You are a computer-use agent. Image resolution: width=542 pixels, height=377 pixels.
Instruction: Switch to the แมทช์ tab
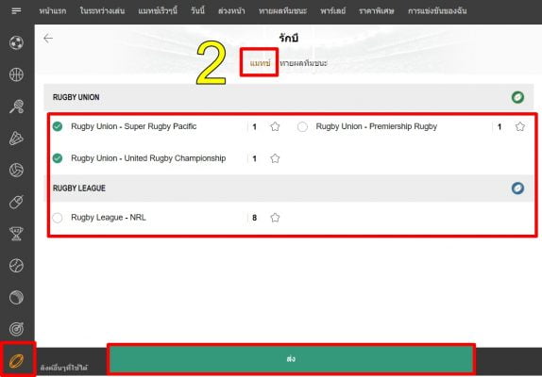tap(260, 63)
